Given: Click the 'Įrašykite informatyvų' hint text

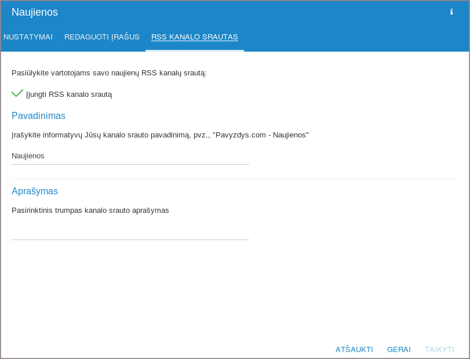Looking at the screenshot, I should [160, 135].
